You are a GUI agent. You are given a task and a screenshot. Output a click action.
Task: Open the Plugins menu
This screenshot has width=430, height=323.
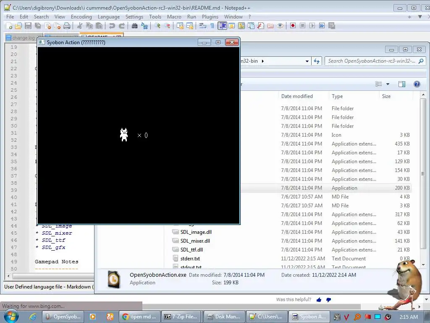click(210, 17)
